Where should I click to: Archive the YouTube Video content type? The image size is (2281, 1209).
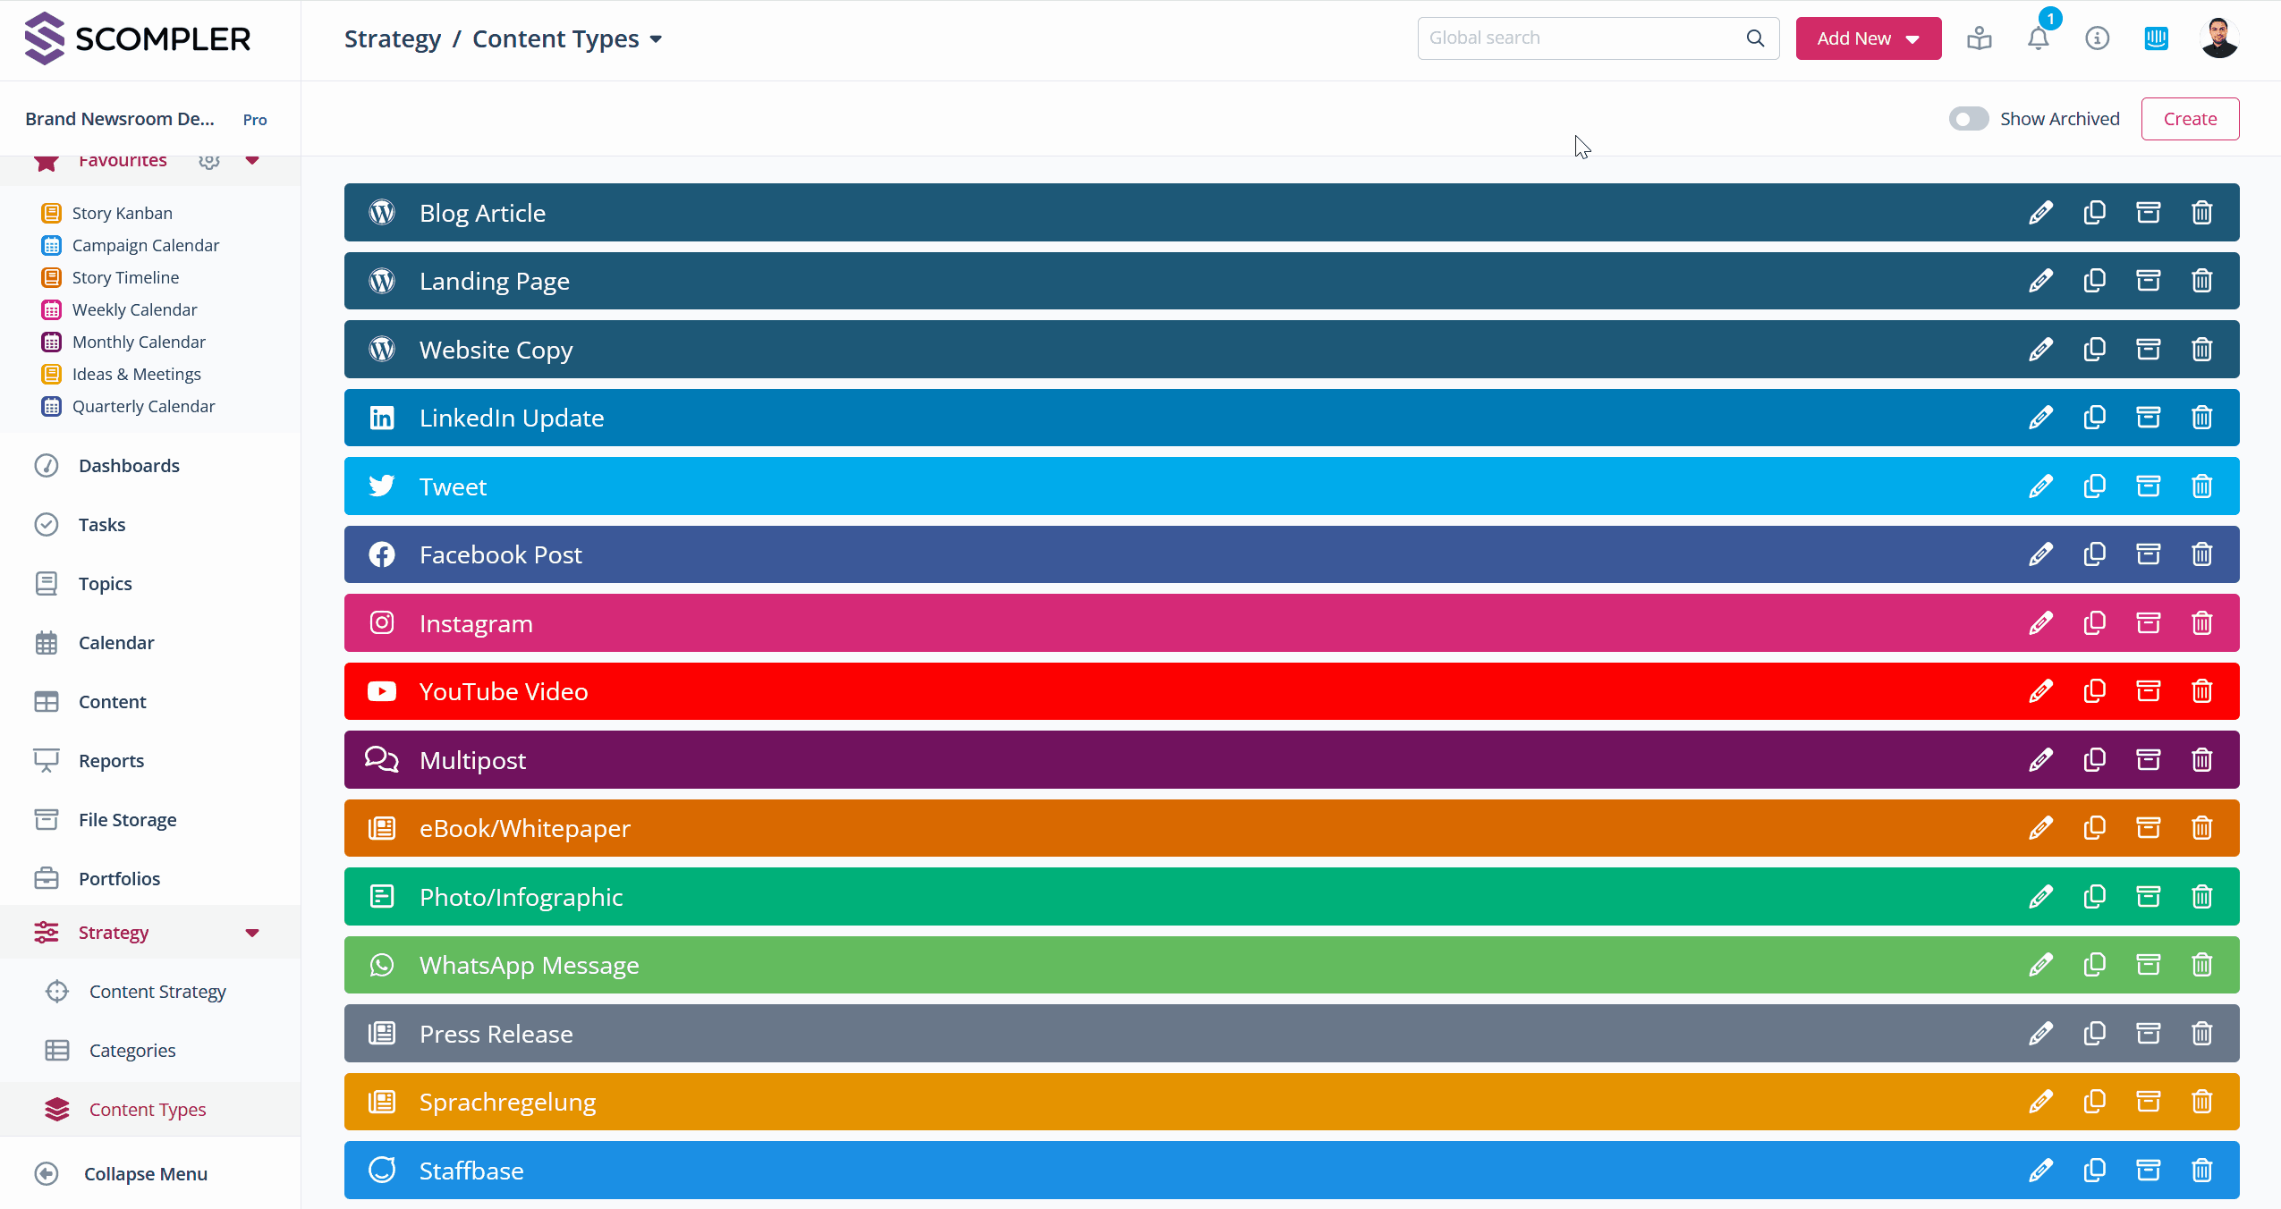[2148, 691]
